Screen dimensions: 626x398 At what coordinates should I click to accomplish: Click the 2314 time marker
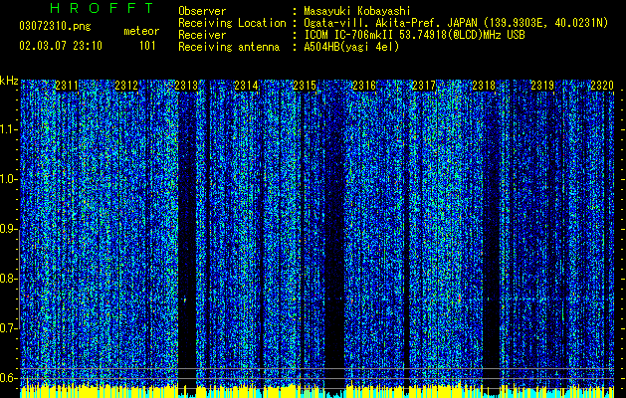(246, 86)
